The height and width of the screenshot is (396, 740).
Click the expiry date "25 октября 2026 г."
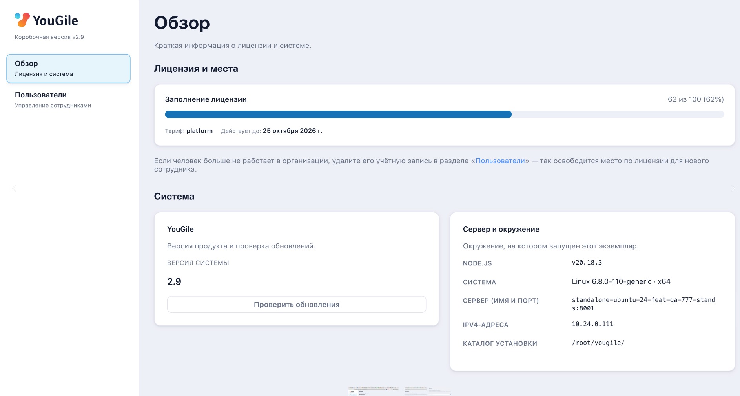[292, 131]
